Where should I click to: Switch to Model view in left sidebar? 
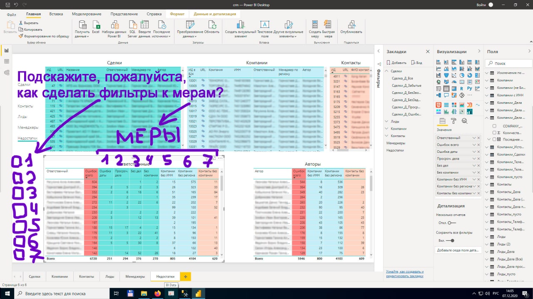(x=6, y=73)
